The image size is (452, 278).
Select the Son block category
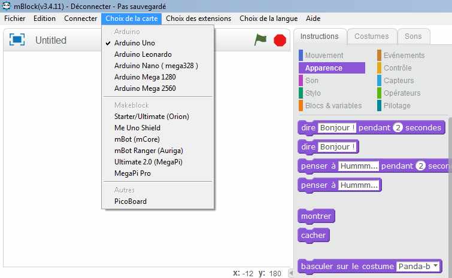pos(332,81)
